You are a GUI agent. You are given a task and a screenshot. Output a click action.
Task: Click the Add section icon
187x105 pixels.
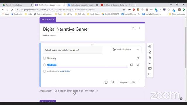(150, 74)
